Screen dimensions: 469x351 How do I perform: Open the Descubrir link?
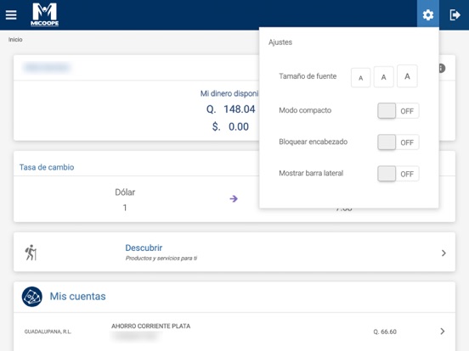pyautogui.click(x=144, y=248)
